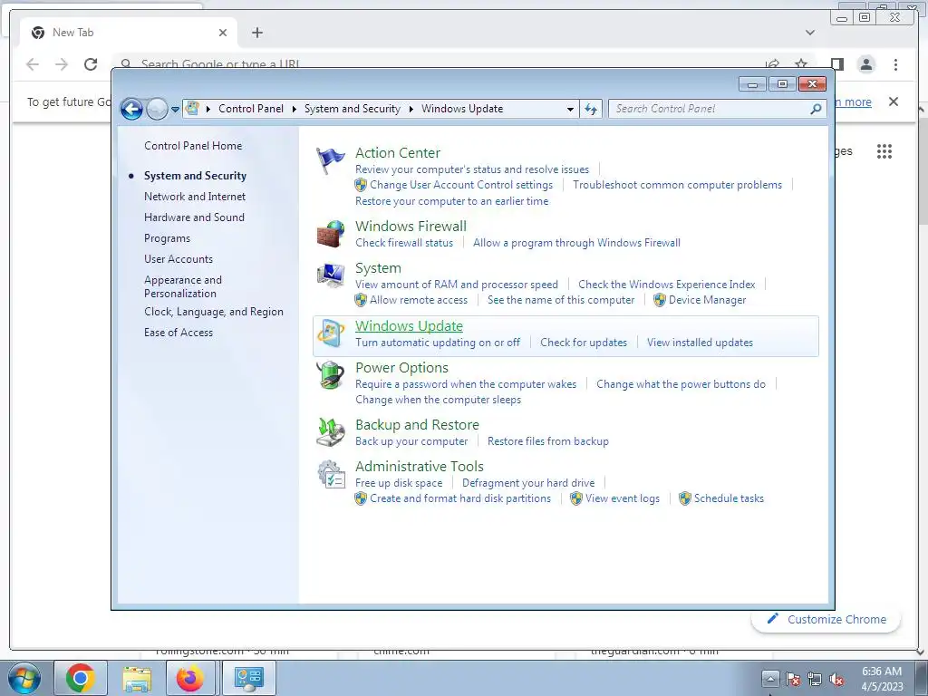Viewport: 928px width, 696px height.
Task: Launch Firefox from the taskbar
Action: 189,678
